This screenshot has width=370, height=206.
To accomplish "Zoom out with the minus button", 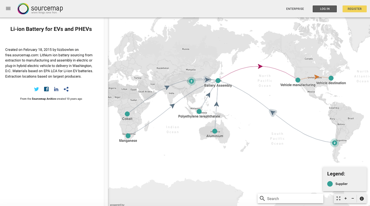I will pyautogui.click(x=353, y=199).
